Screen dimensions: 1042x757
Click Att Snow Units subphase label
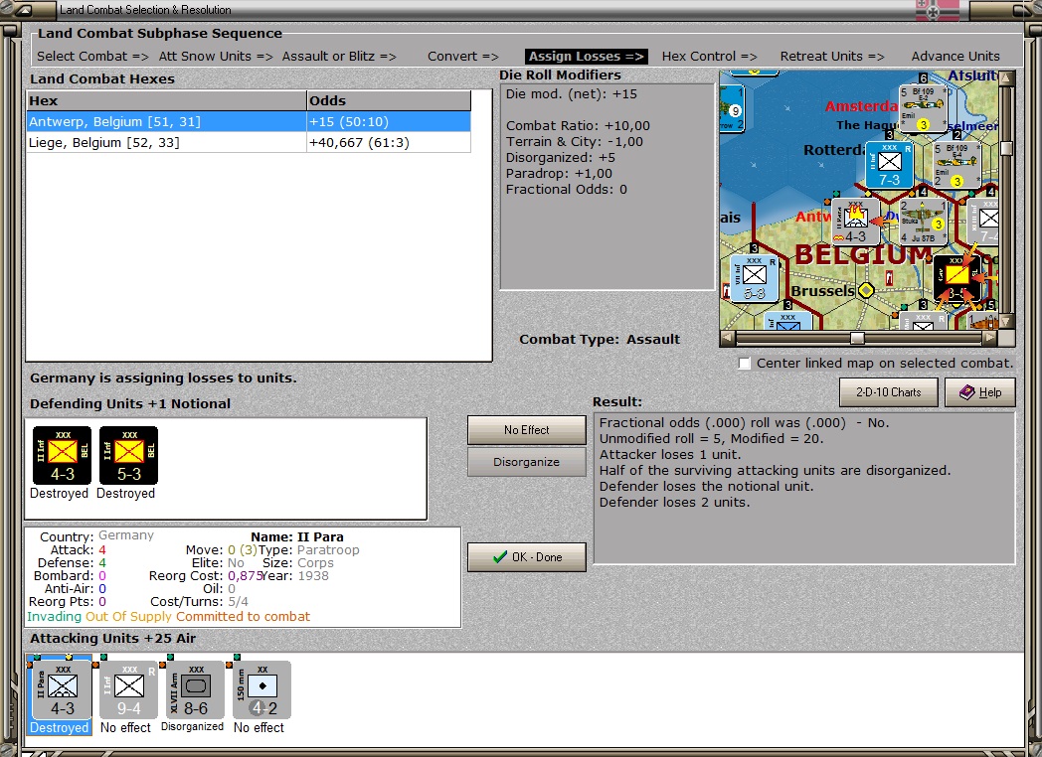(216, 57)
